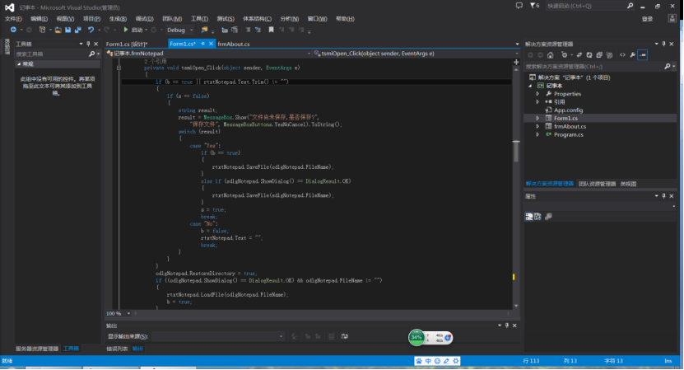Click the notifications flag icon
This screenshot has height=370, width=684.
533,6
